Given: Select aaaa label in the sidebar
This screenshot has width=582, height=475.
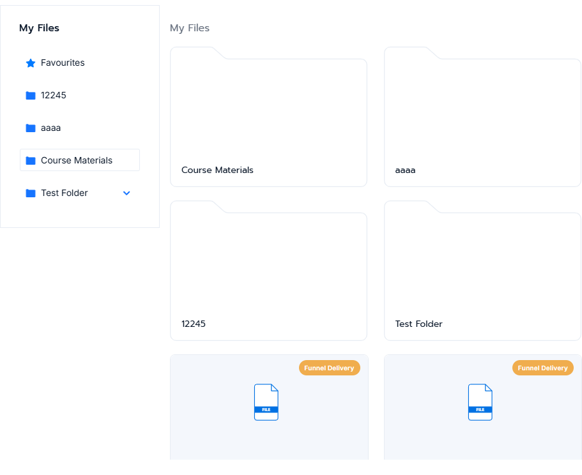Looking at the screenshot, I should [x=51, y=128].
